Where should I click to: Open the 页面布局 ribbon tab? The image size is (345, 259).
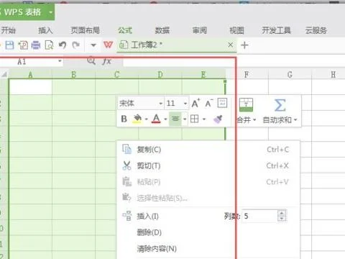(x=85, y=30)
